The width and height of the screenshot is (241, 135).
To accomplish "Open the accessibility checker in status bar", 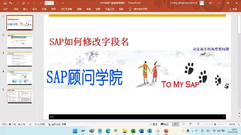I will pos(57,124).
